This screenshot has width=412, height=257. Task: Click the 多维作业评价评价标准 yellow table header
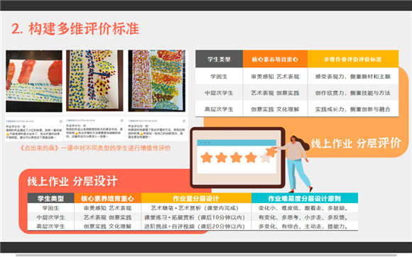click(x=353, y=59)
